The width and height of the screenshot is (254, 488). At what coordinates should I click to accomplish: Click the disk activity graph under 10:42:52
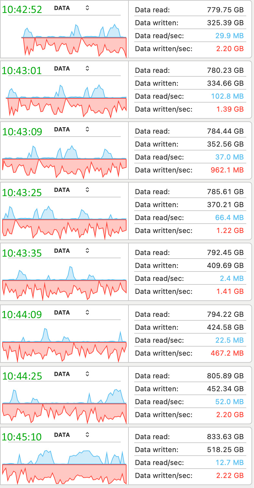click(x=74, y=40)
